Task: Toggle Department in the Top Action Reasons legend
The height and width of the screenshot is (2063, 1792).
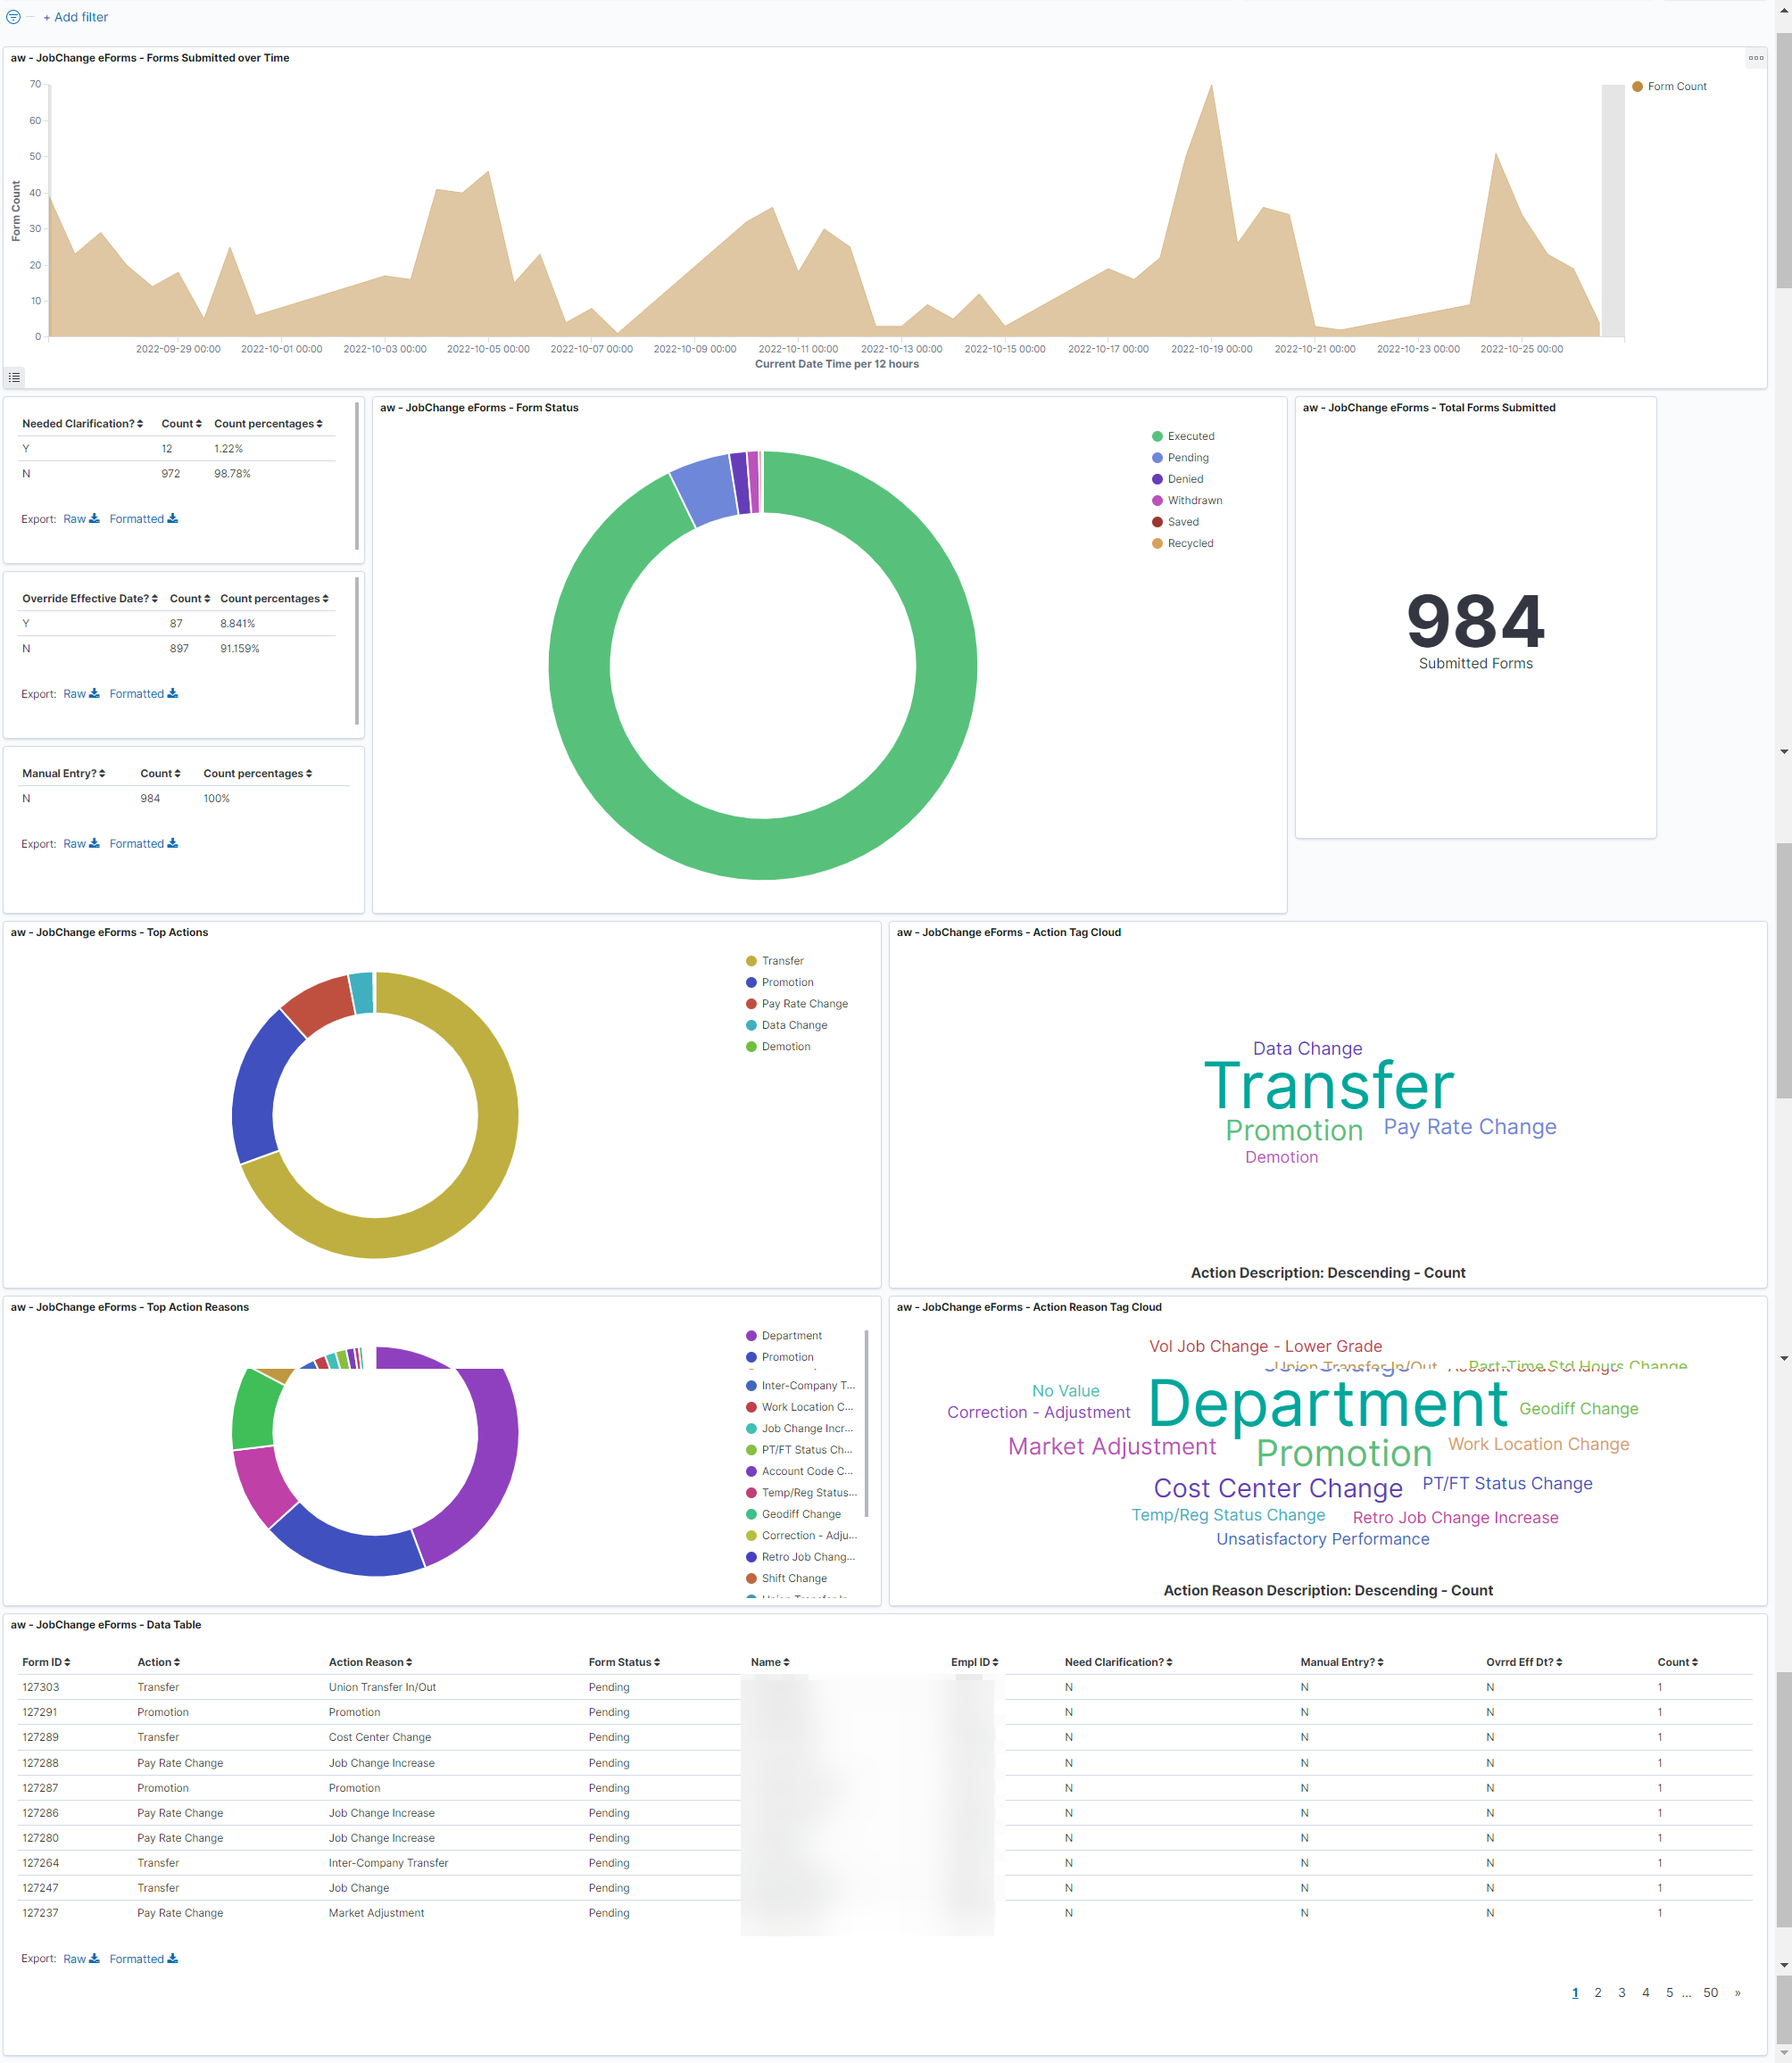Action: (793, 1335)
